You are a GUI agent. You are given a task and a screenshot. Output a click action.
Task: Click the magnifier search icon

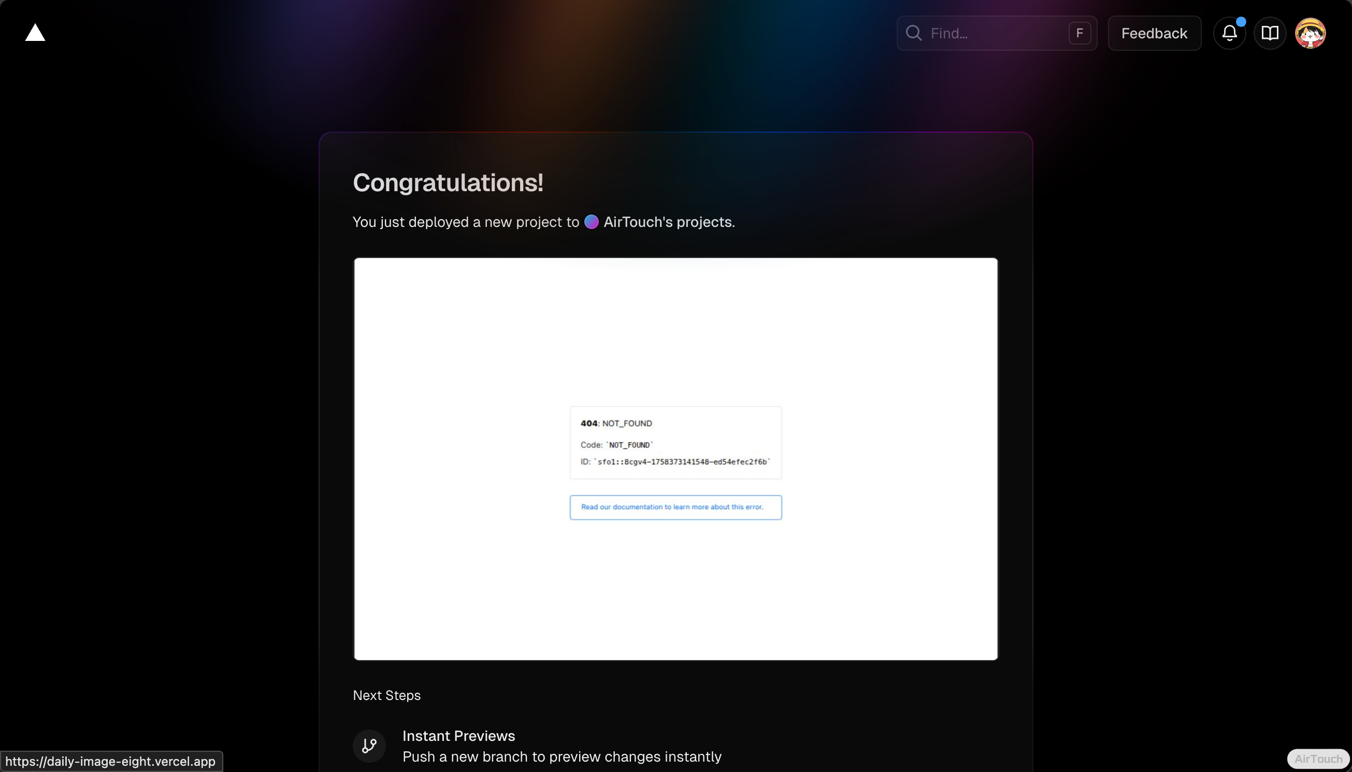(x=913, y=33)
